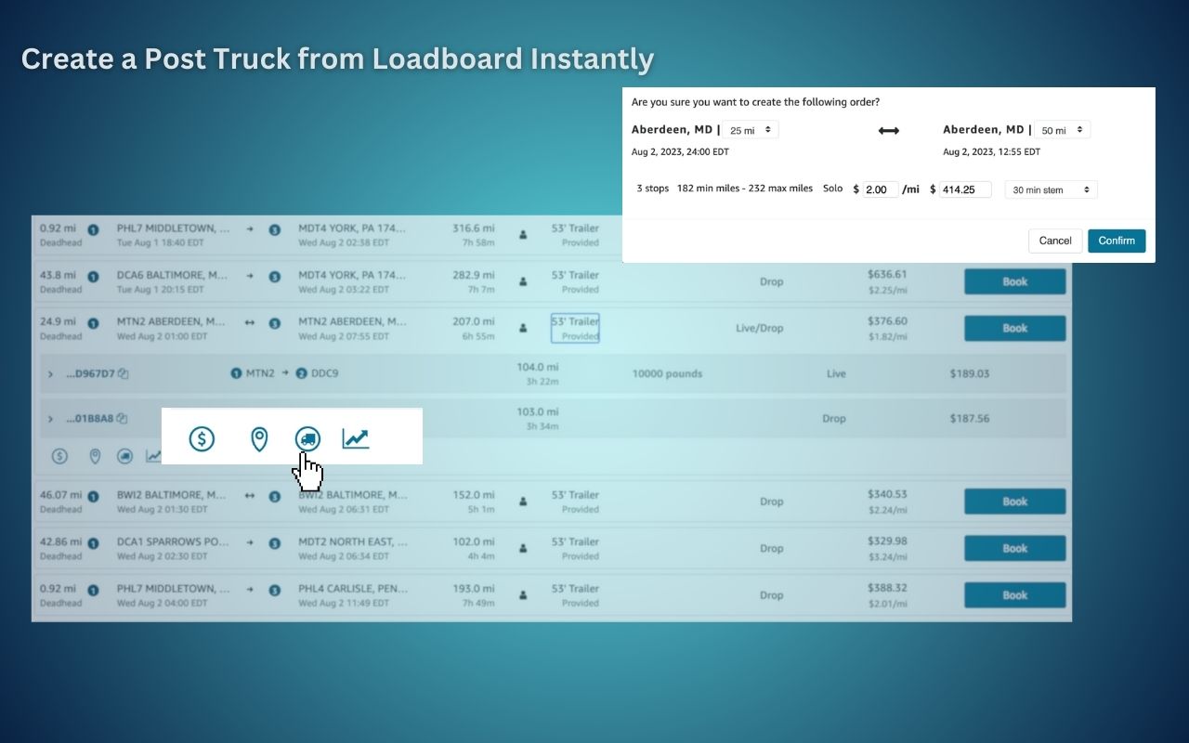Image resolution: width=1189 pixels, height=743 pixels.
Task: Cancel the order creation
Action: (1054, 241)
